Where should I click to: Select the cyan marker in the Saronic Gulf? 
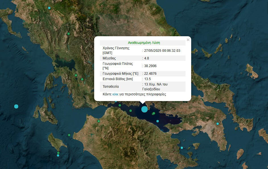pyautogui.click(x=182, y=148)
